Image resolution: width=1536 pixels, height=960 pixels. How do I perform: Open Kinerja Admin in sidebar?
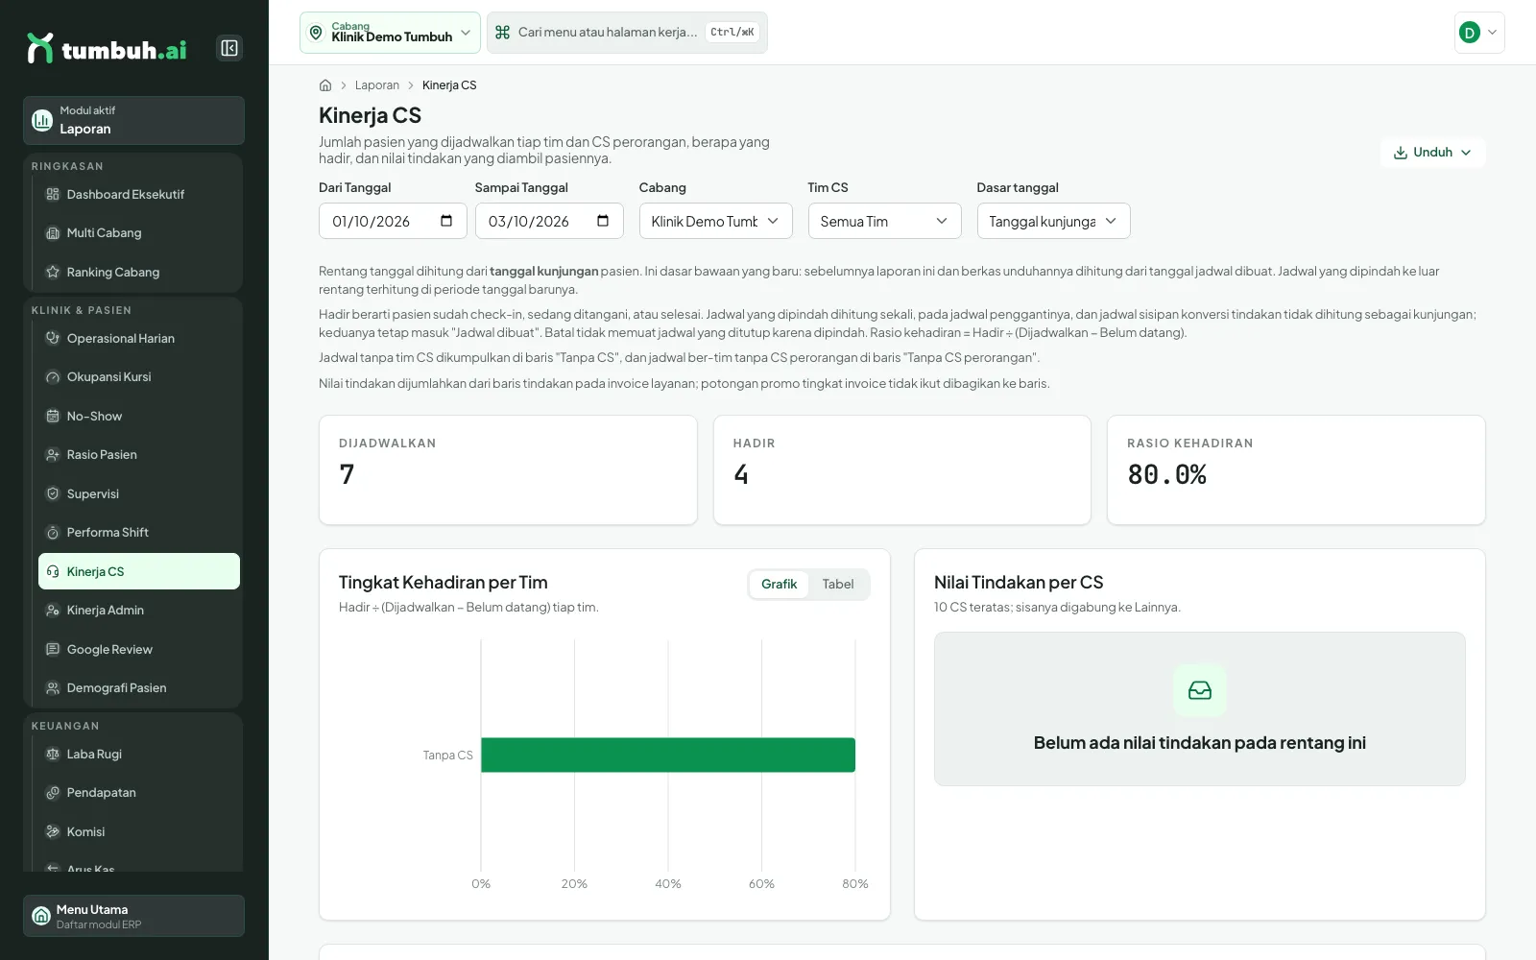click(x=139, y=611)
